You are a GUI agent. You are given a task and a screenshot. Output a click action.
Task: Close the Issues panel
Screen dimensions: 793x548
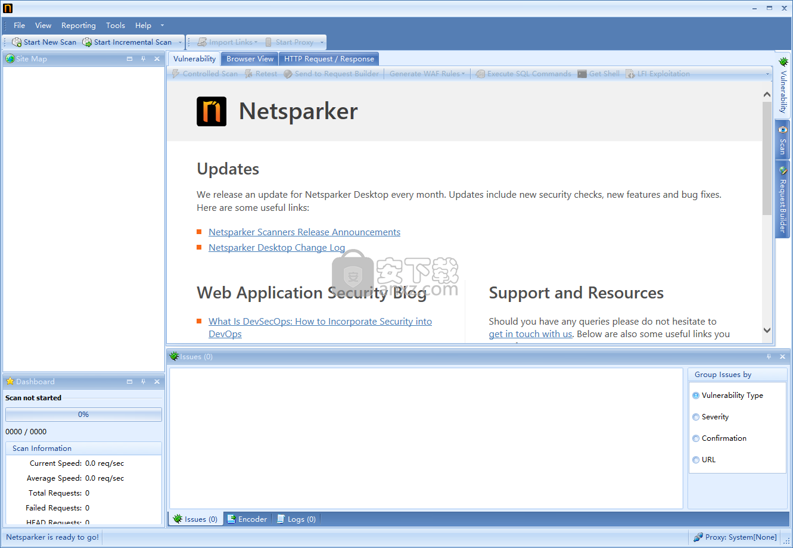pos(782,357)
